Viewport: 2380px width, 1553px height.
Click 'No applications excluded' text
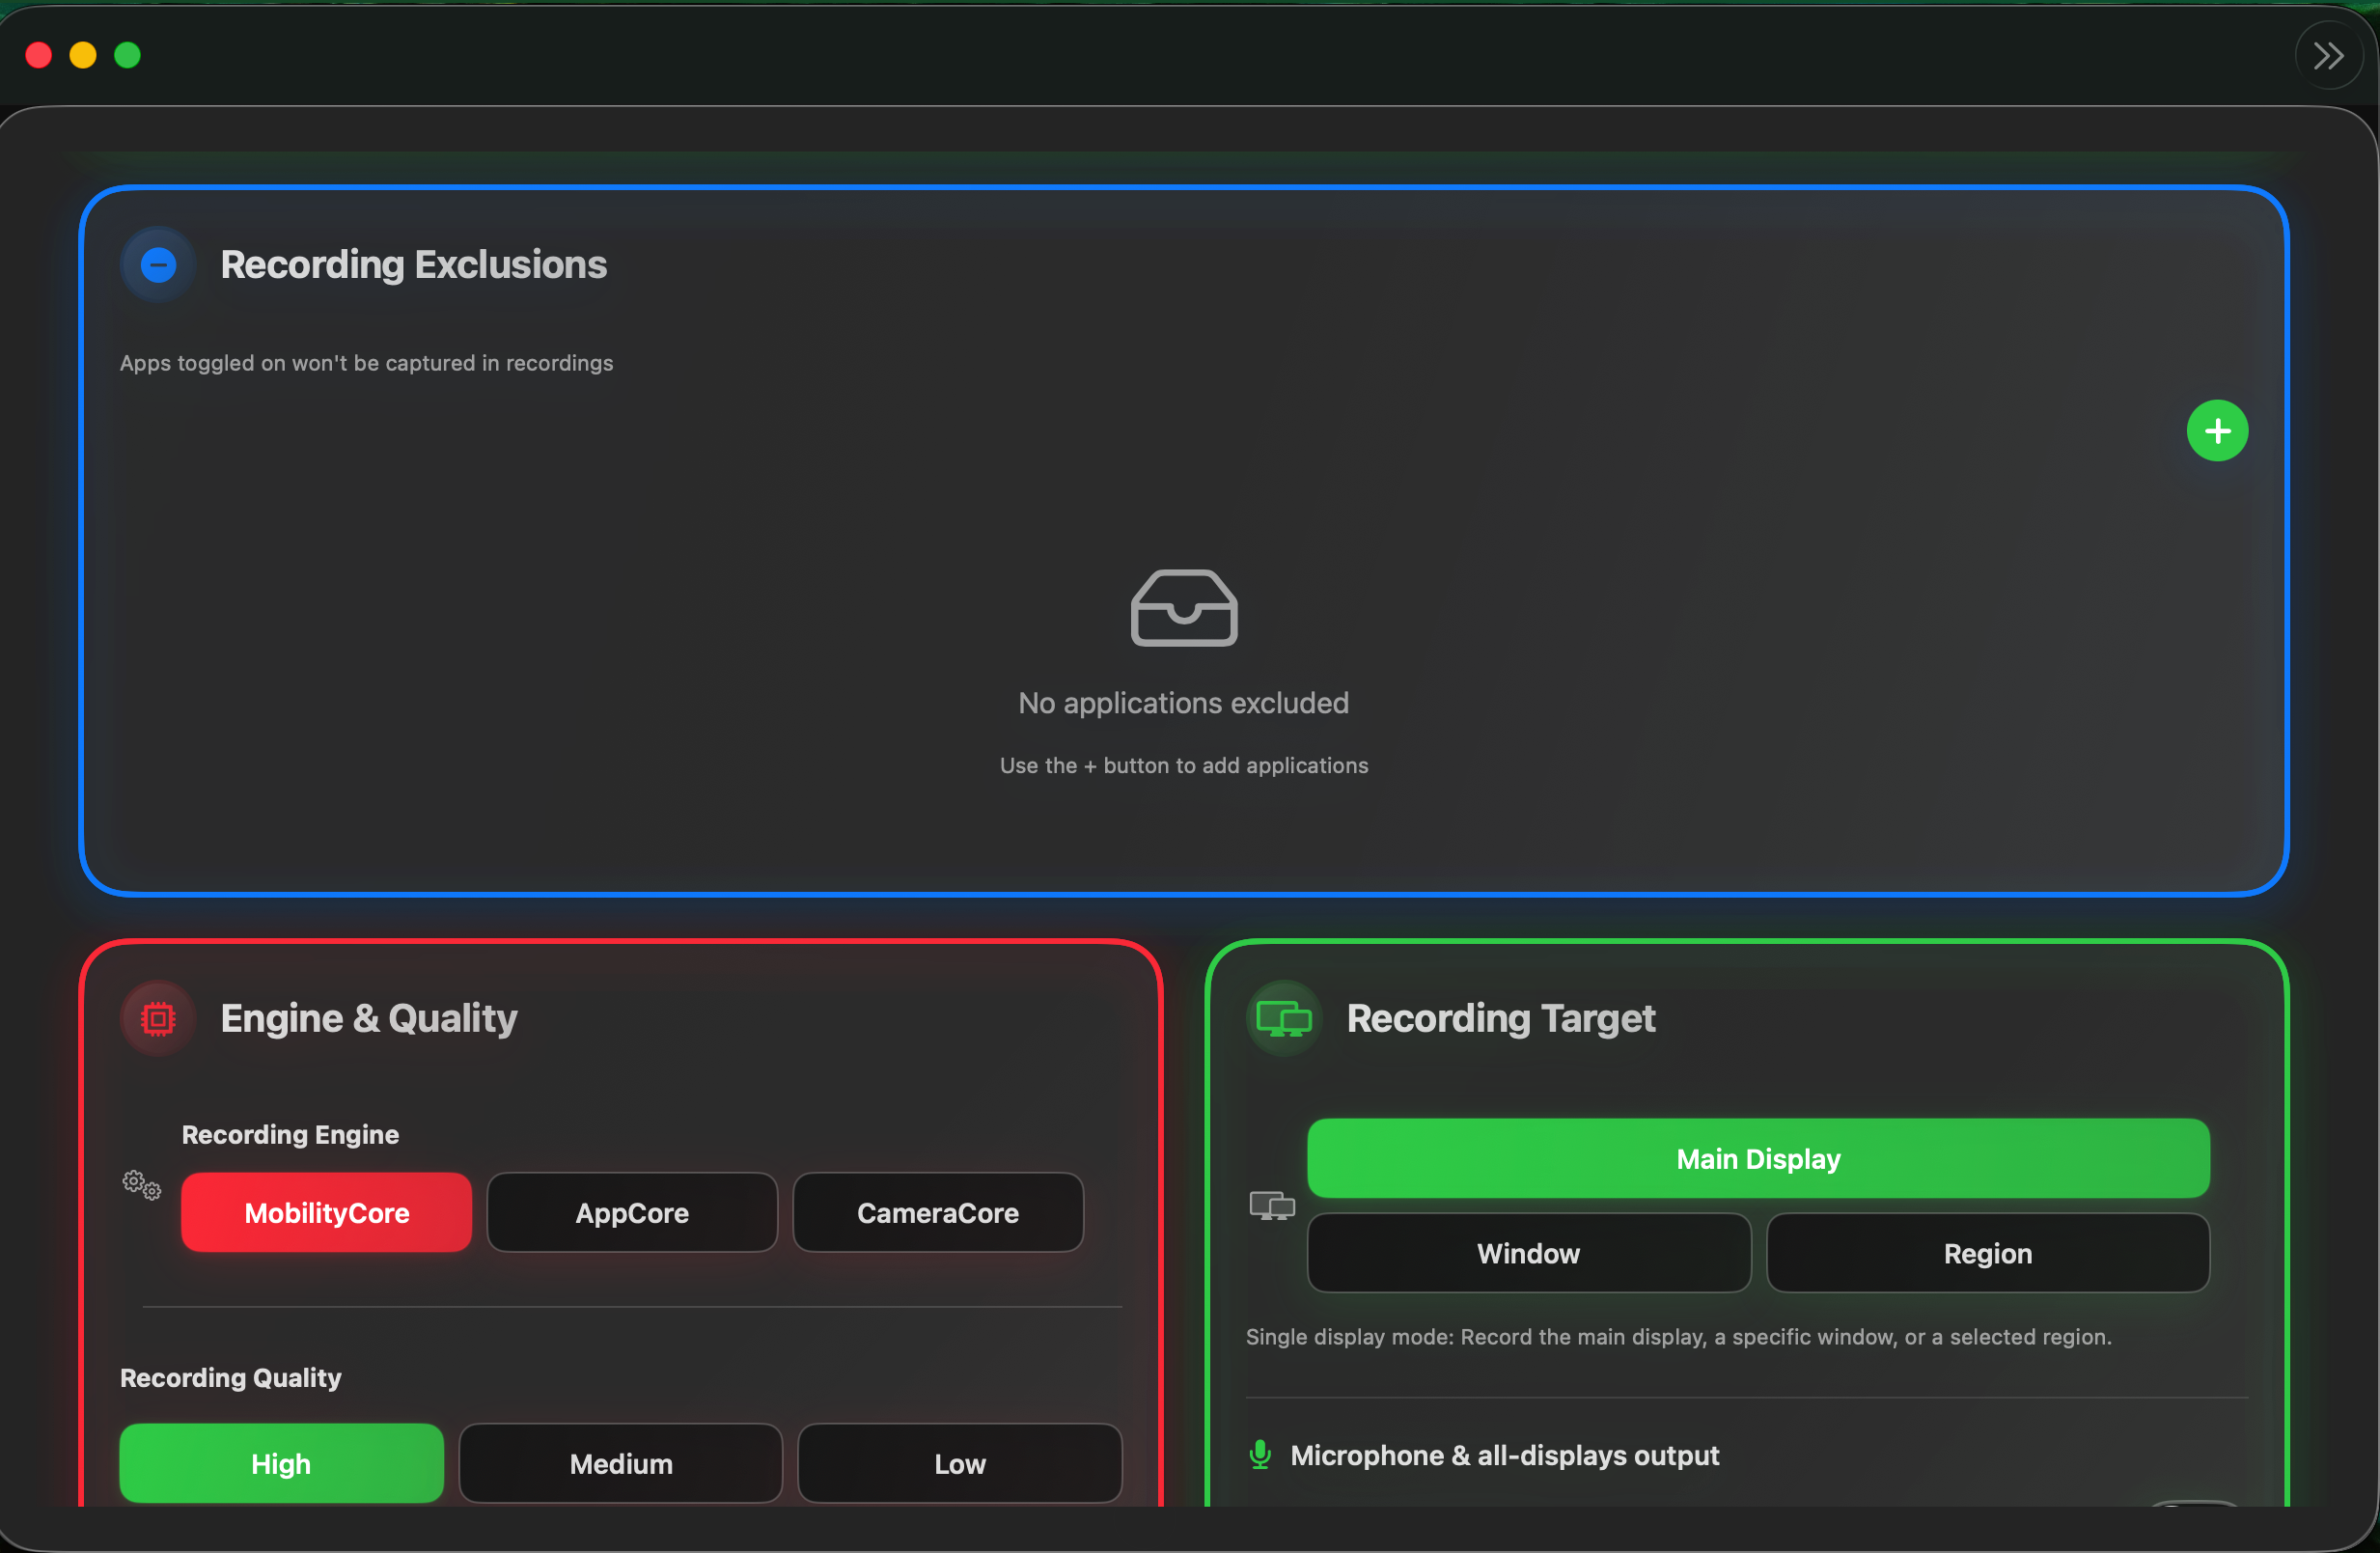pyautogui.click(x=1184, y=703)
